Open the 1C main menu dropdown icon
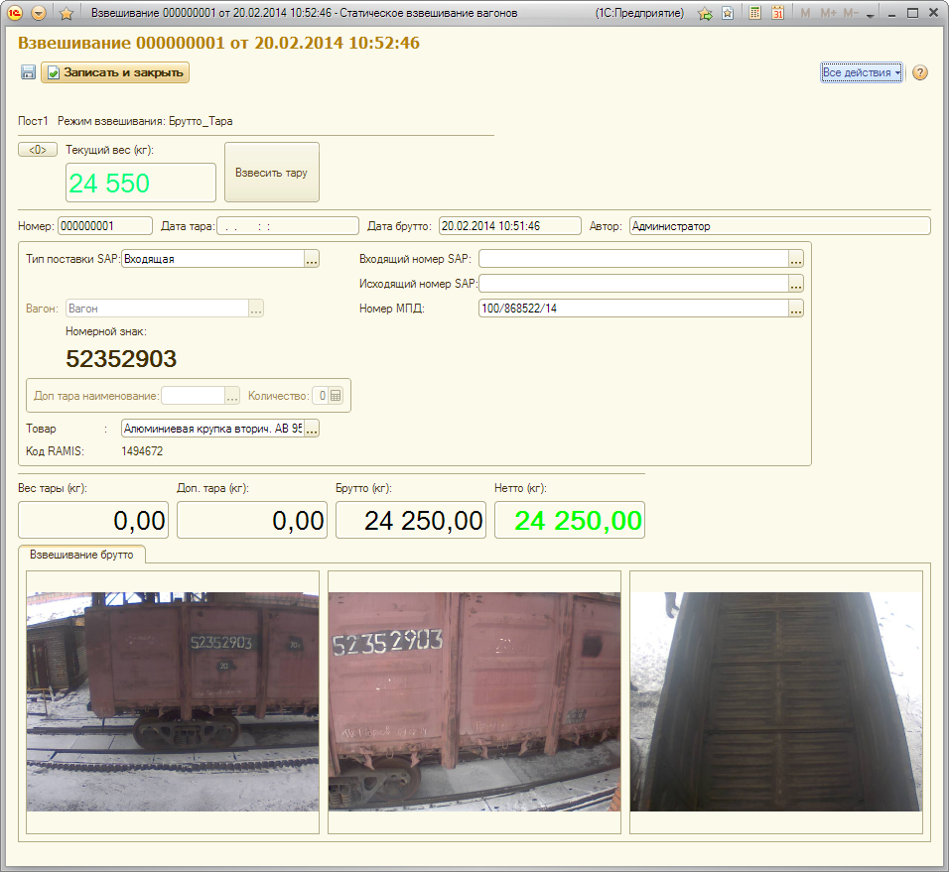 [x=39, y=13]
